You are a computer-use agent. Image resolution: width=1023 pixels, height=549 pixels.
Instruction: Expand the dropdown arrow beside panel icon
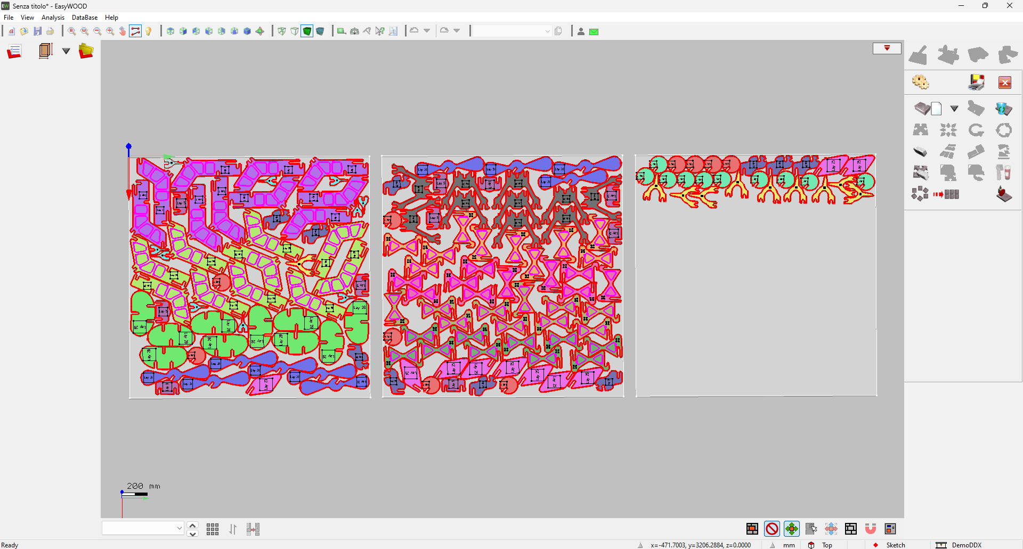[66, 51]
